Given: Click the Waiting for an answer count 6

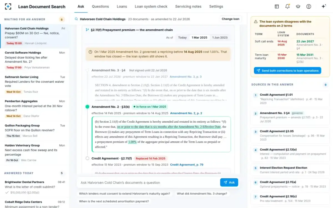Looking at the screenshot, I should [62, 19].
